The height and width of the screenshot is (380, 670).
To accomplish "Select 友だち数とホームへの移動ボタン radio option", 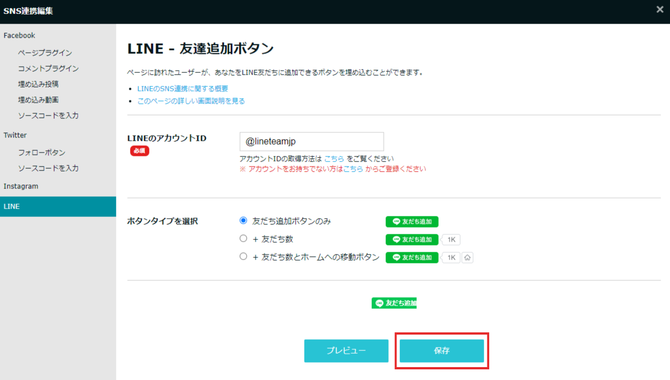I will [x=243, y=256].
